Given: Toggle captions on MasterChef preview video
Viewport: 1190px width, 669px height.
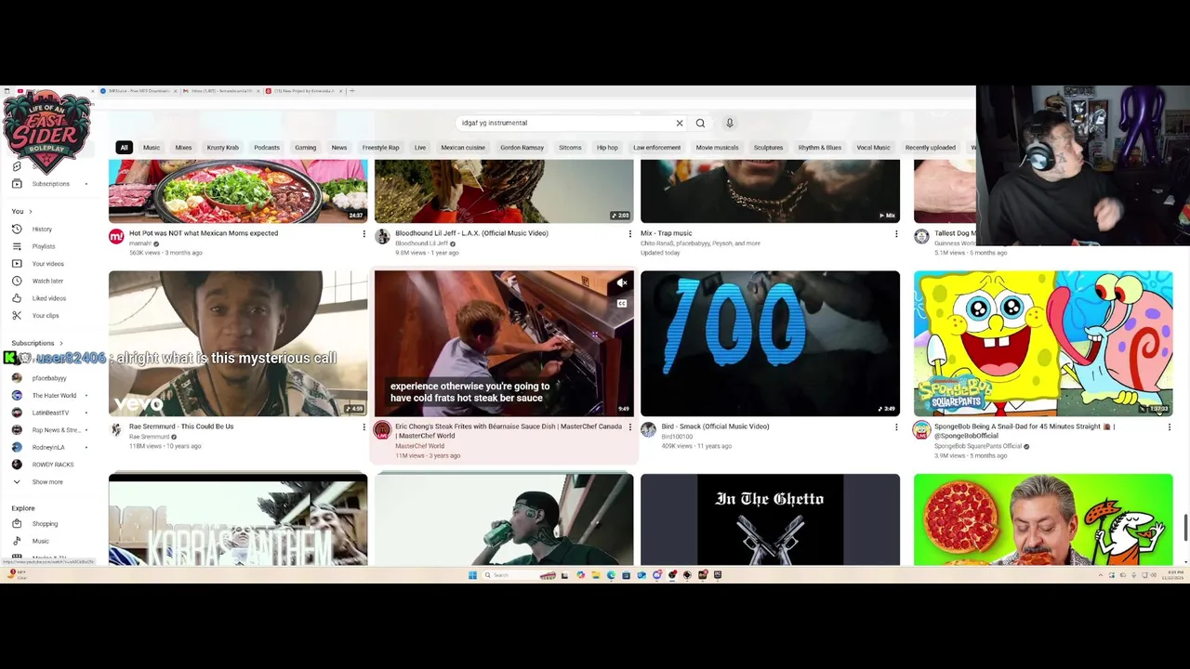Looking at the screenshot, I should 622,303.
